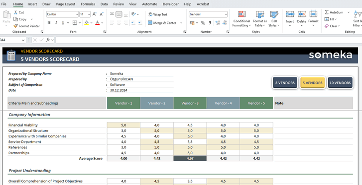
Task: Click the Orientation text angle icon
Action: tap(133, 14)
